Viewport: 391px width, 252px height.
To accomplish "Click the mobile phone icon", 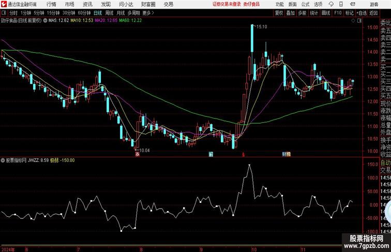I will [x=341, y=4].
